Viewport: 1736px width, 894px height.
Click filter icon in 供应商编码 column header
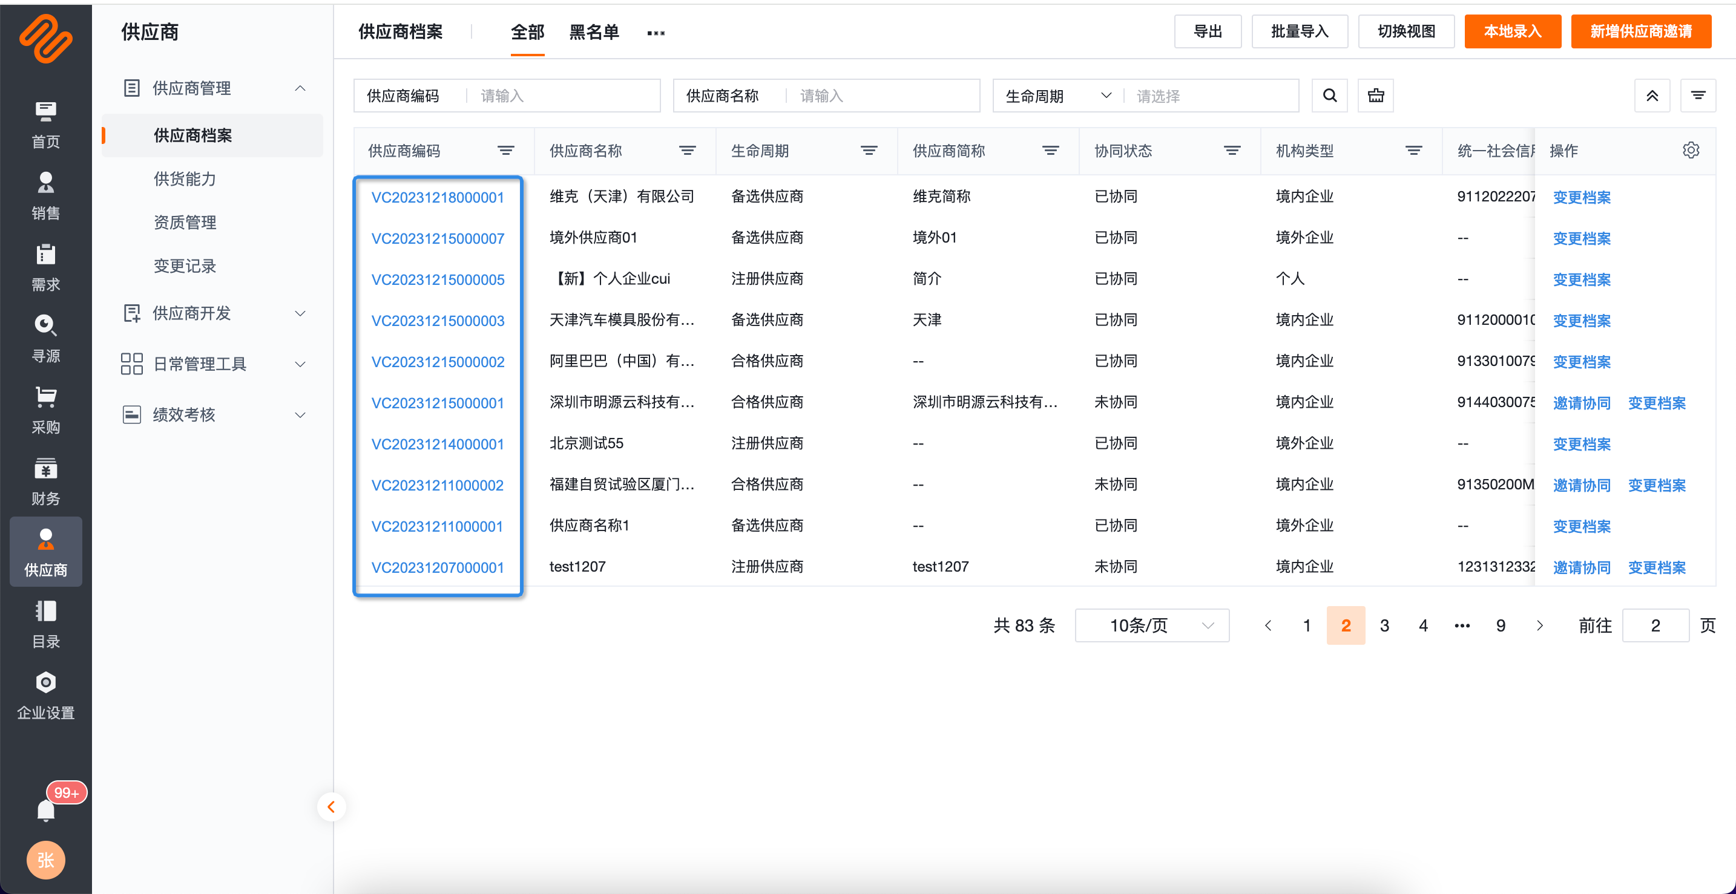tap(506, 151)
